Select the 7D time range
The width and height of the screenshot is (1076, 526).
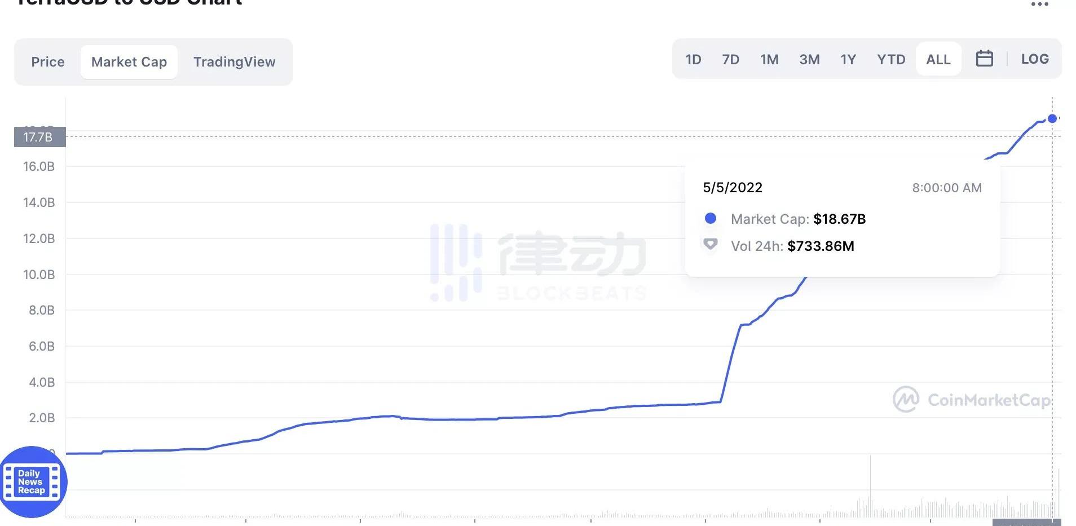730,59
